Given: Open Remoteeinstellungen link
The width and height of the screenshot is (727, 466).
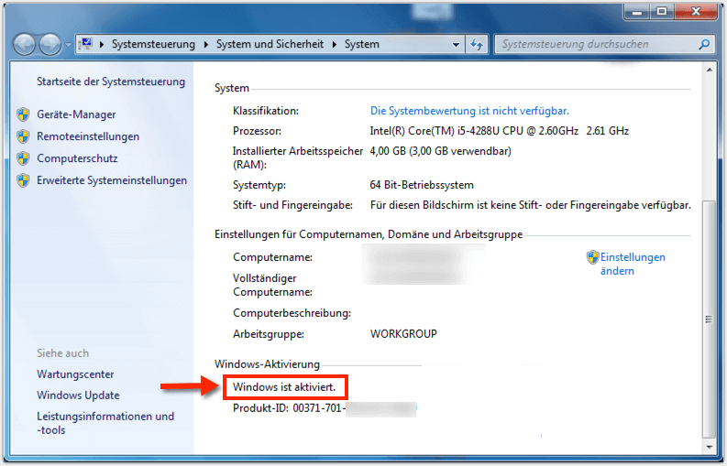Looking at the screenshot, I should (88, 136).
